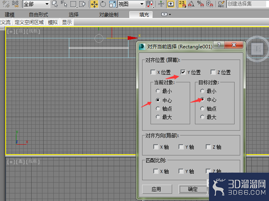Click the Bind to Space Warp icon
The height and width of the screenshot is (201, 269).
16,4
